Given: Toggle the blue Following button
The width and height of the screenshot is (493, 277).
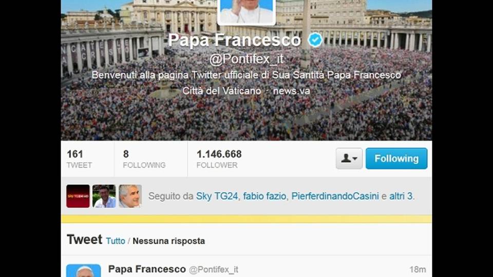Looking at the screenshot, I should (396, 159).
